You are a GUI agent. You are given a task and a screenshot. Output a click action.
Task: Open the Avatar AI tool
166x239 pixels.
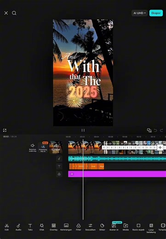114,227
